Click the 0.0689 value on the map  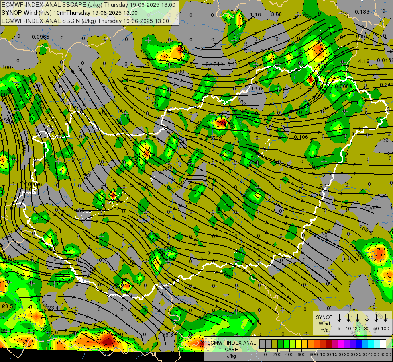(343, 86)
